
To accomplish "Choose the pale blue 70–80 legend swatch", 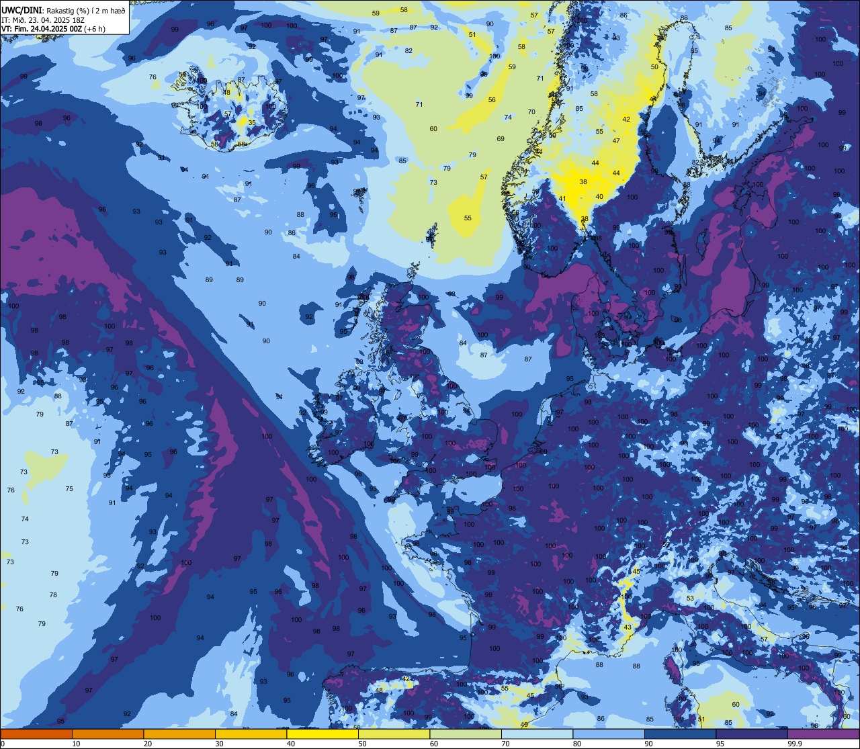I will pyautogui.click(x=537, y=734).
